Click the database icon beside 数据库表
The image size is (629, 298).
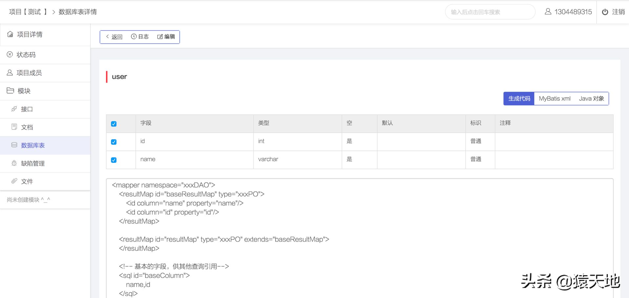(x=14, y=145)
